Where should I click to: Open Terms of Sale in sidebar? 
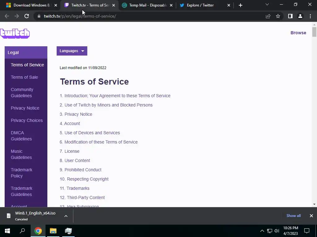tap(24, 77)
